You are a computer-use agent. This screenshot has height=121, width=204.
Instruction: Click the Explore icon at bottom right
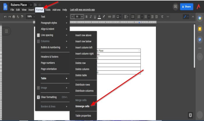[190, 115]
